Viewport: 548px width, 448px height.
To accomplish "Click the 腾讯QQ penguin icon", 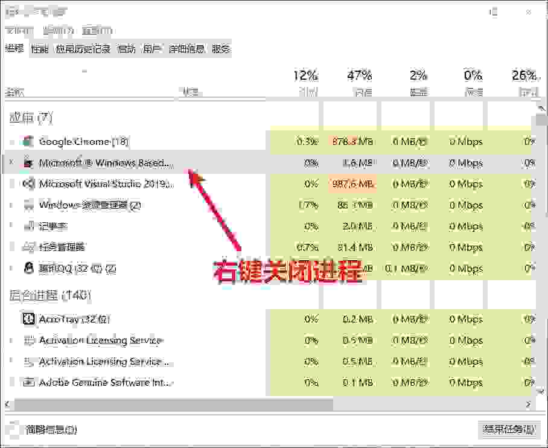I will [x=28, y=268].
